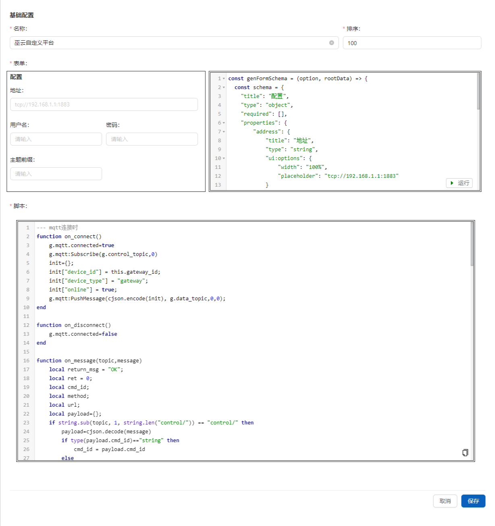
Task: Click the 地址 address input field
Action: tap(104, 104)
